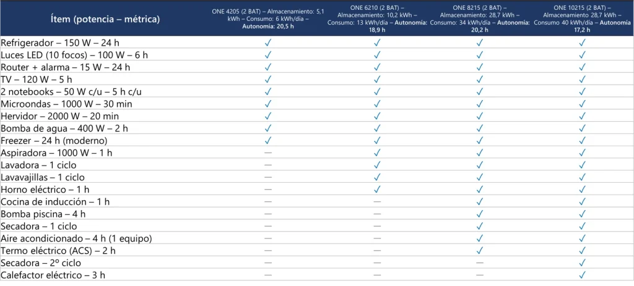Select the Cocina de inducción dash under ONE 6210
The image size is (634, 286).
tap(377, 201)
